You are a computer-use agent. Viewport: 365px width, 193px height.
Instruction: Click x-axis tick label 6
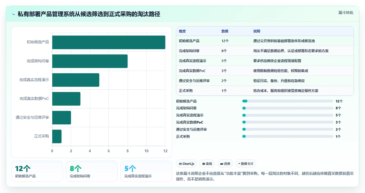click(x=109, y=151)
